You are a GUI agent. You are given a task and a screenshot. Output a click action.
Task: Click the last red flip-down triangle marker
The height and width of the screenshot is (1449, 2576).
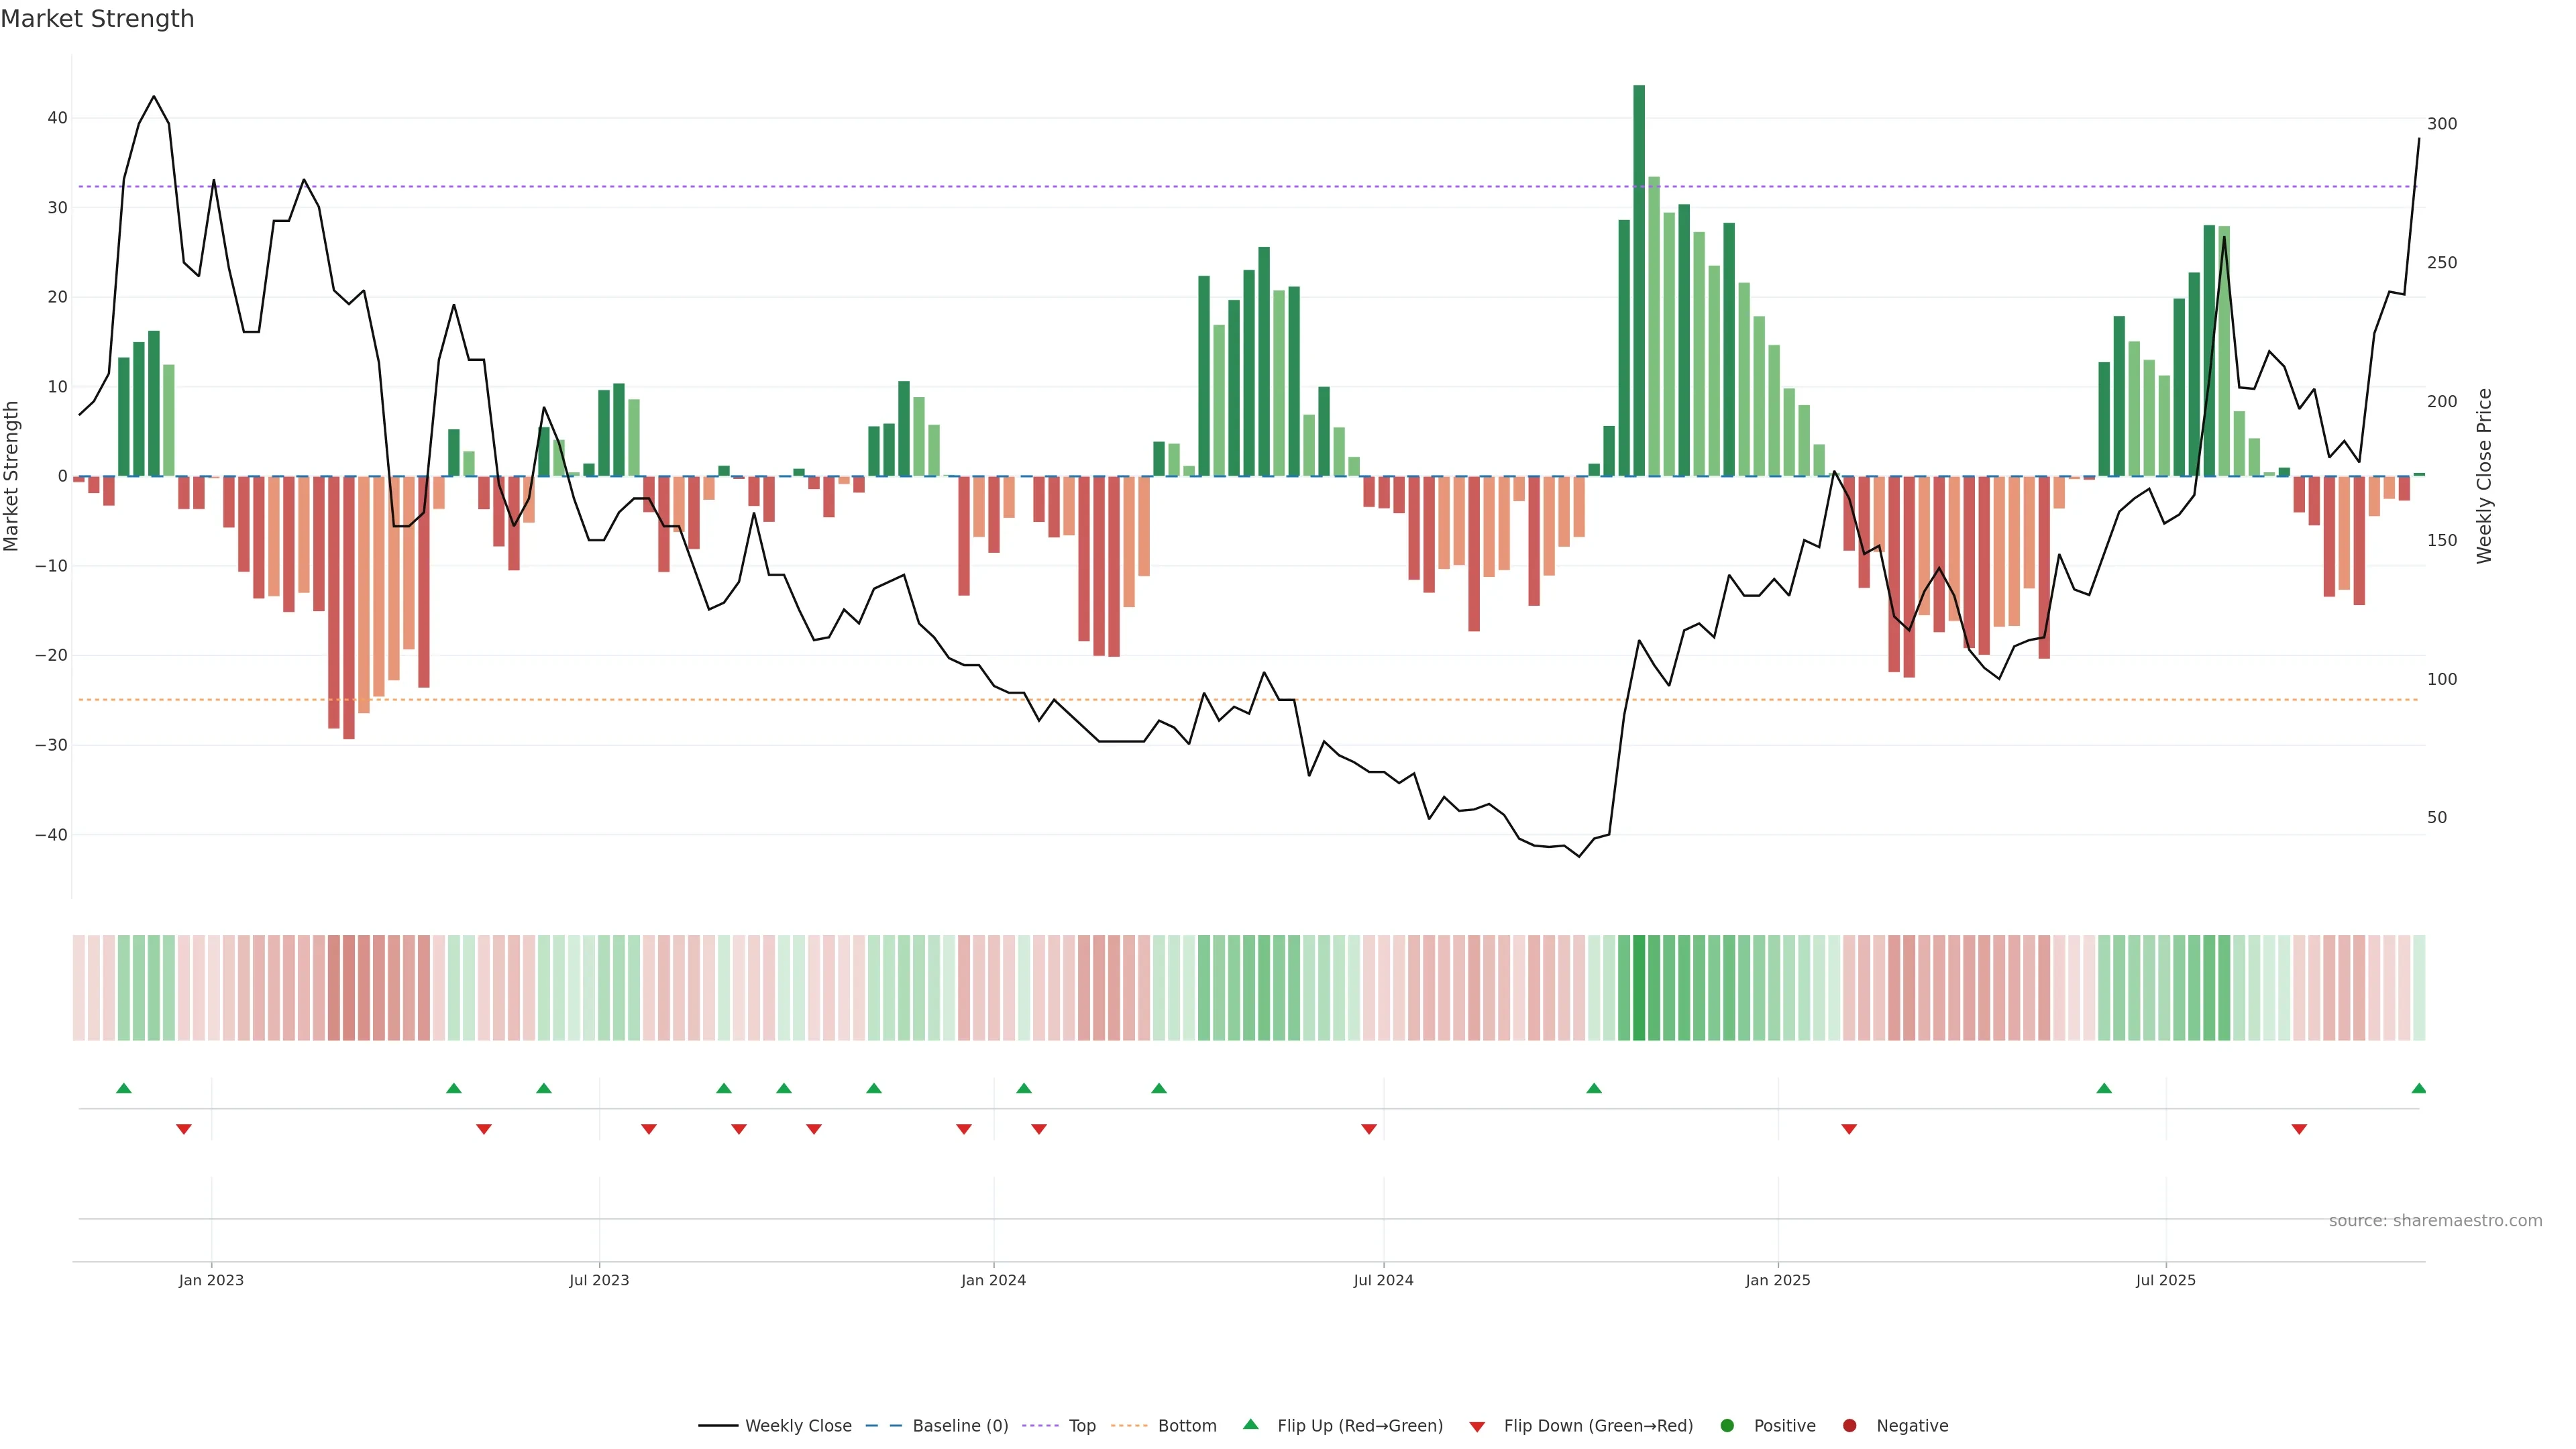(x=2299, y=1129)
